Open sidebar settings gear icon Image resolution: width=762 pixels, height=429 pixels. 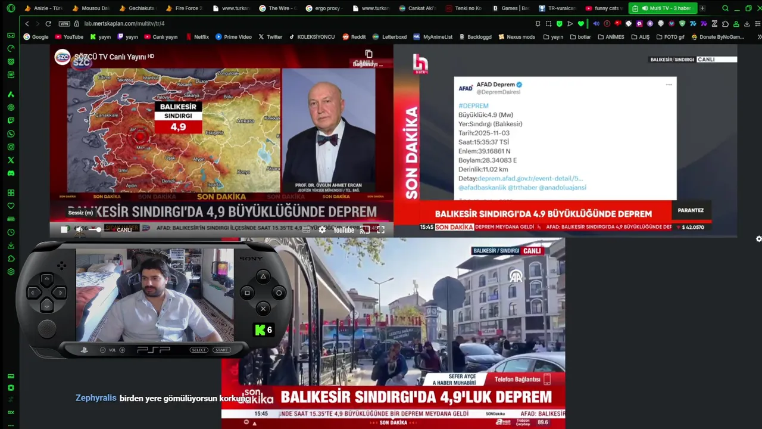[x=11, y=272]
